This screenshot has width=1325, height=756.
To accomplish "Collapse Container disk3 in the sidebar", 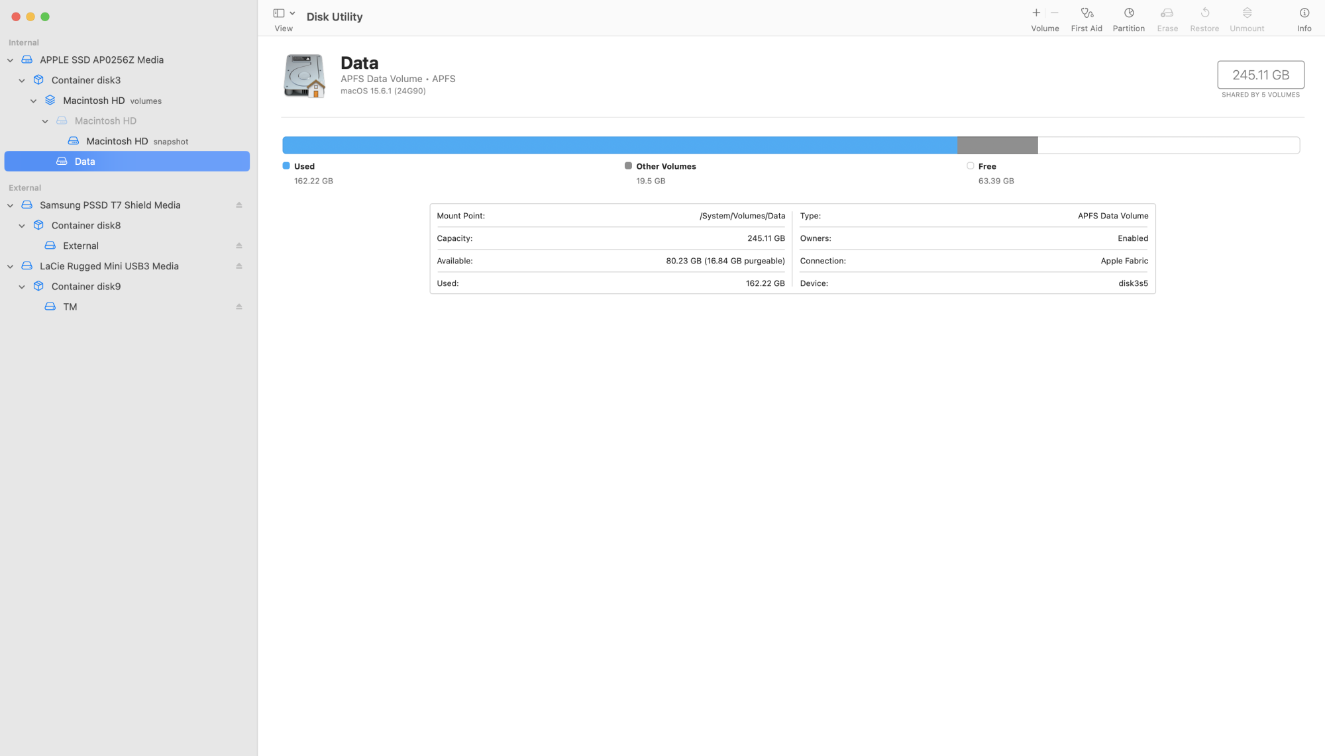I will [22, 81].
